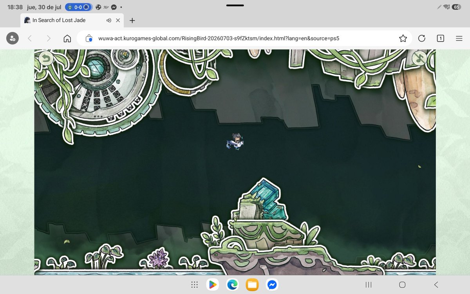Open the browser hamburger menu
Viewport: 470px width, 294px height.
tap(459, 38)
